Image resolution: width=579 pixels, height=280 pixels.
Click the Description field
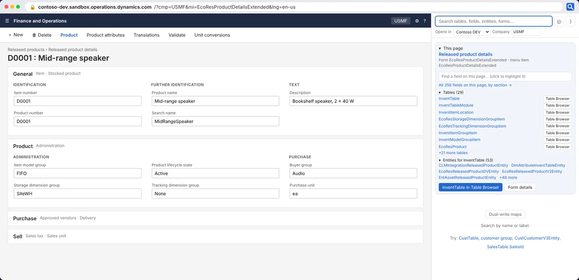353,101
